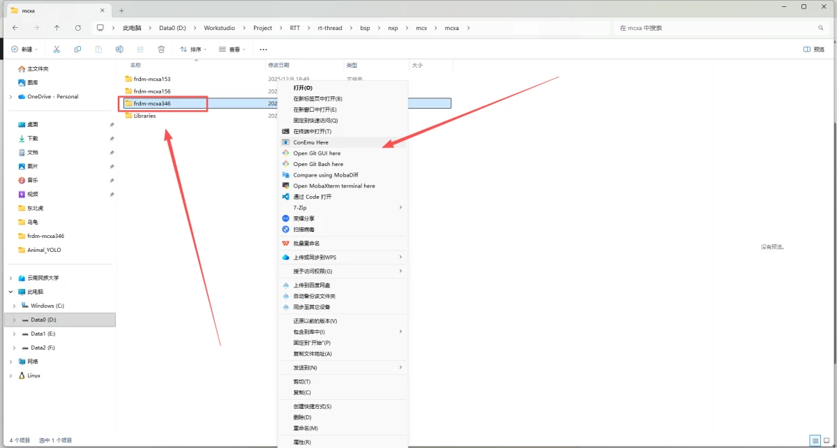Screen dimensions: 837x448
Task: Toggle the 预览 preview pane button
Action: tap(814, 50)
